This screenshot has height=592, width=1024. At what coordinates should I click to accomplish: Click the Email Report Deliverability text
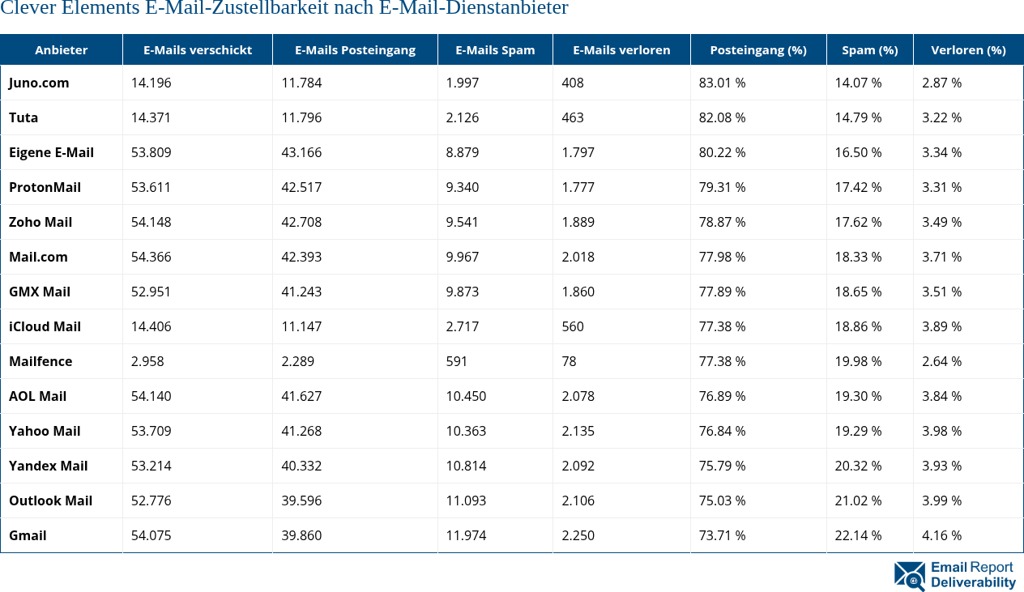[973, 575]
